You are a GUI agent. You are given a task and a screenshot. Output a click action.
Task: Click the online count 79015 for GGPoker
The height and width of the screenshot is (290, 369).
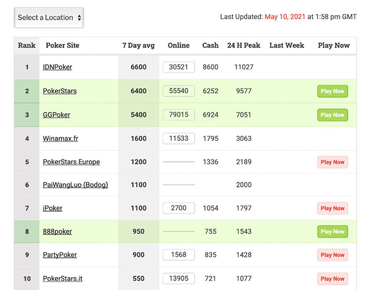click(x=179, y=115)
